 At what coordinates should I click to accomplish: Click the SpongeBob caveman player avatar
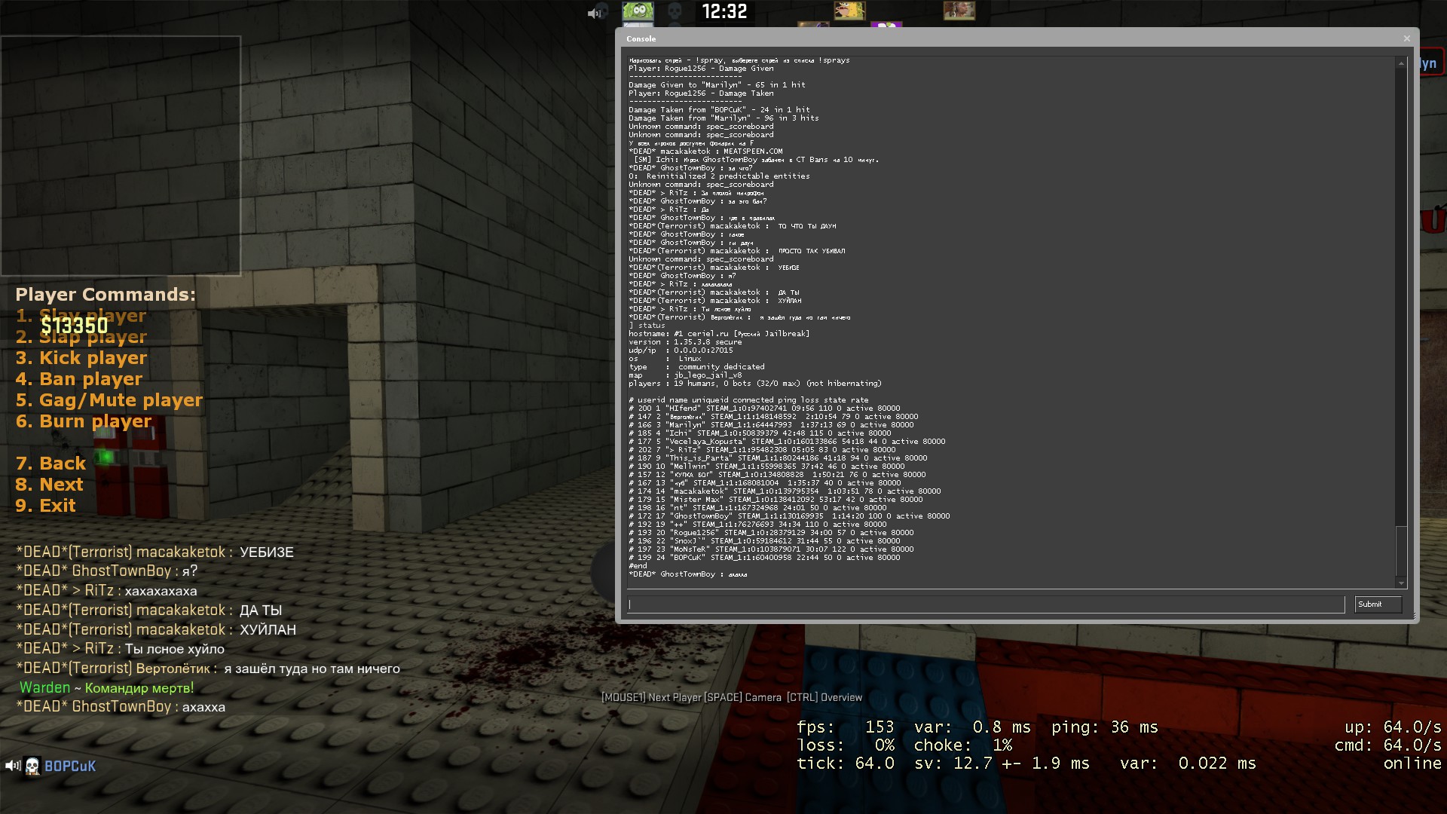pyautogui.click(x=849, y=11)
